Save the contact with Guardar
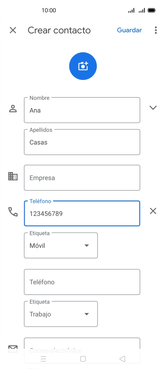Viewport: 166px width, 369px height. 129,30
